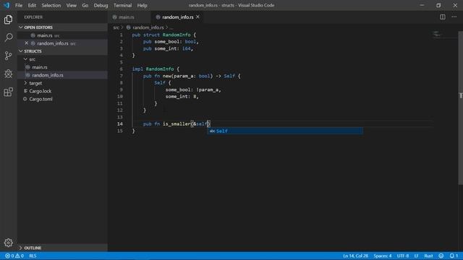Open the Explorer view in activity bar
This screenshot has height=260, width=463.
8,19
